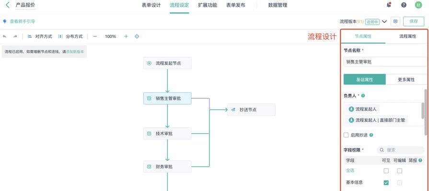This screenshot has width=429, height=191.
Task: Click the 全选 link in field table
Action: (350, 170)
